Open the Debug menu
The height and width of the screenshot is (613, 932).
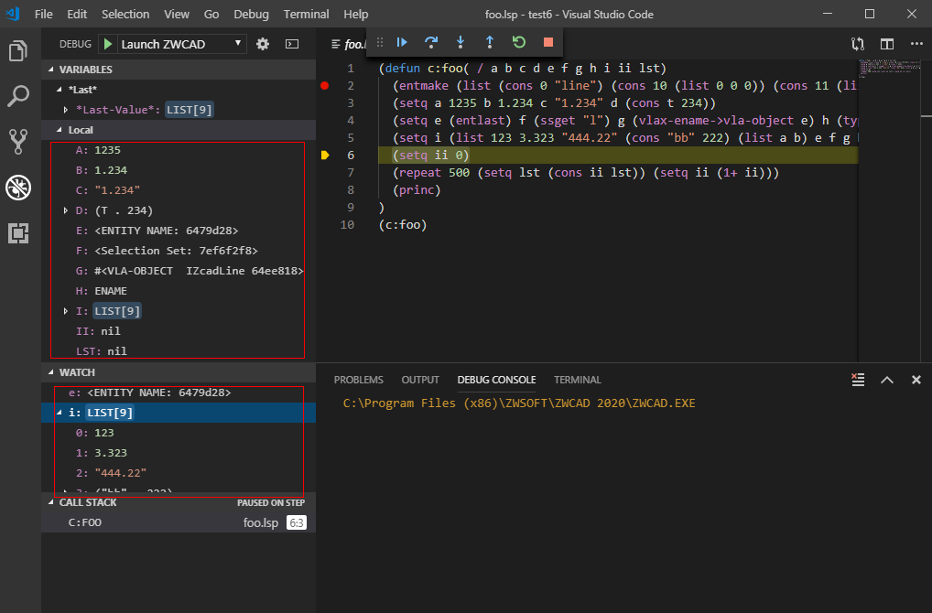click(251, 15)
